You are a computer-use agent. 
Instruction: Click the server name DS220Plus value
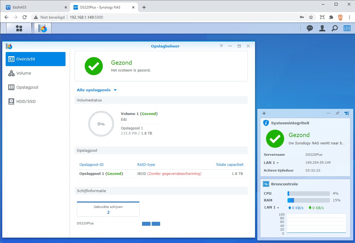click(314, 155)
